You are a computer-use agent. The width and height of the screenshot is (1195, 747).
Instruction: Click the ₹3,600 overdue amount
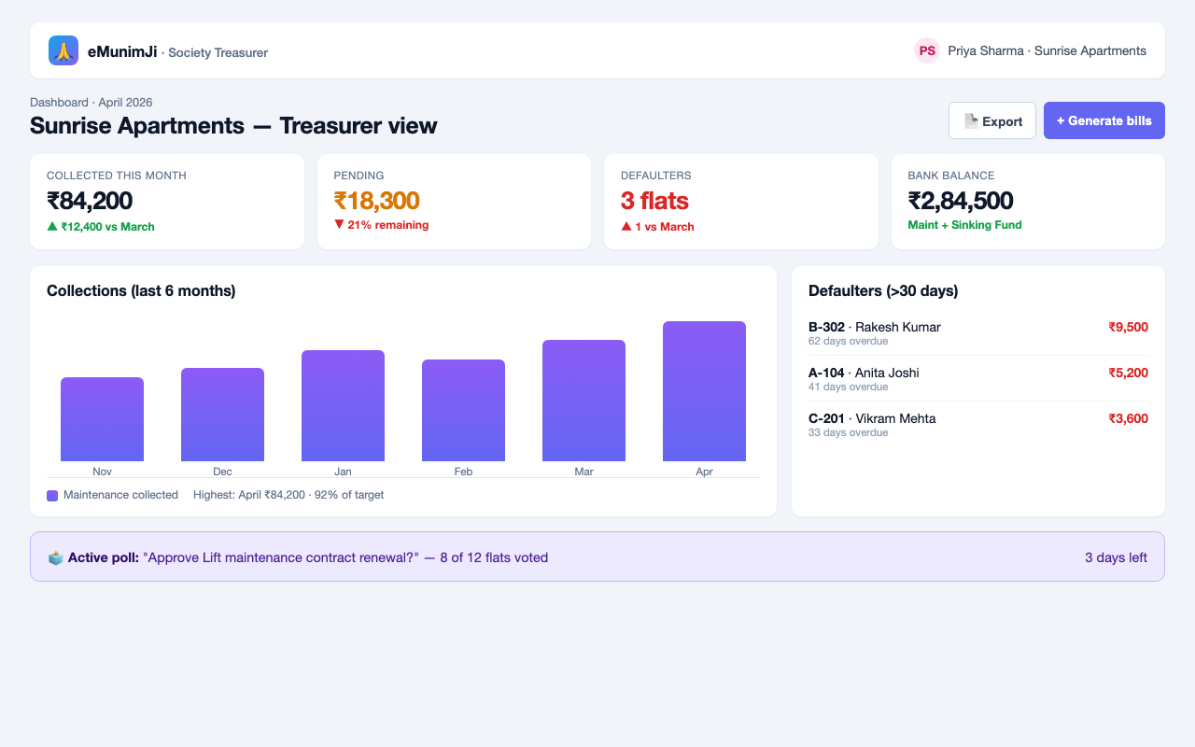pyautogui.click(x=1128, y=418)
